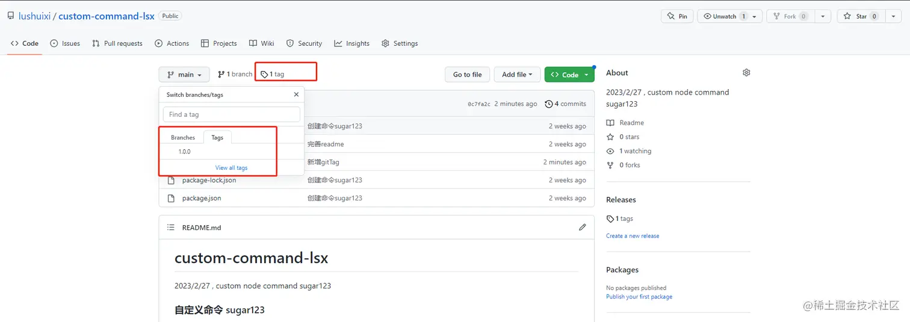This screenshot has width=910, height=322.
Task: Open repository Settings tab
Action: click(x=400, y=43)
